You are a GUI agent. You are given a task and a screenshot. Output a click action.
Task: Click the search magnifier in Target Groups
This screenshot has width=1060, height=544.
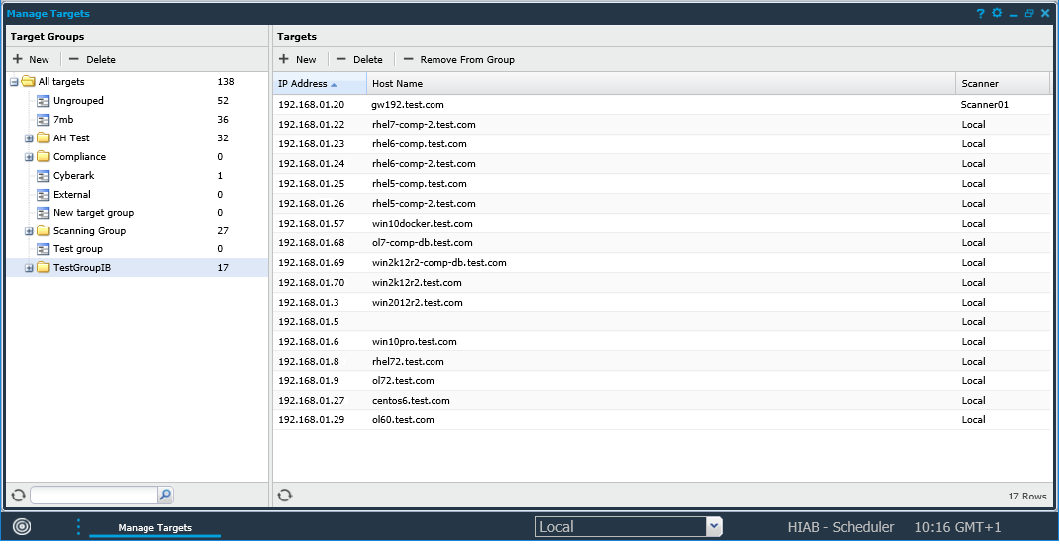[x=165, y=495]
